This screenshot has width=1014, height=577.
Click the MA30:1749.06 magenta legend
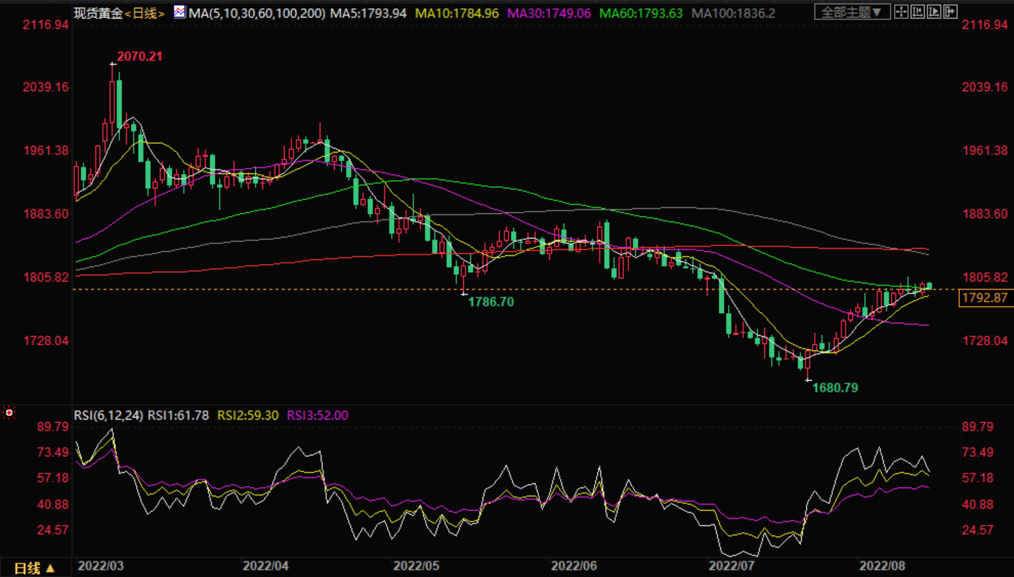[x=549, y=13]
